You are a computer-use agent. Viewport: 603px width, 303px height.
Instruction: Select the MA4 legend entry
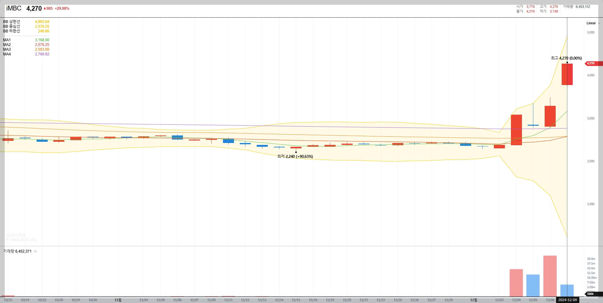point(7,54)
